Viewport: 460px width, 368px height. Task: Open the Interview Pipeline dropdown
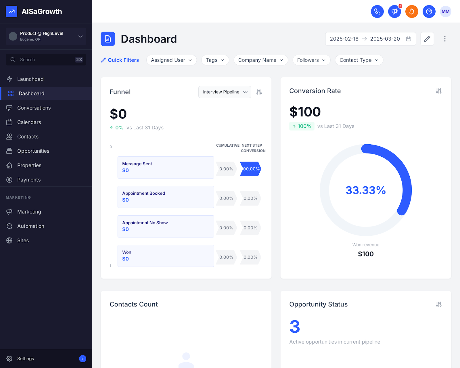225,92
